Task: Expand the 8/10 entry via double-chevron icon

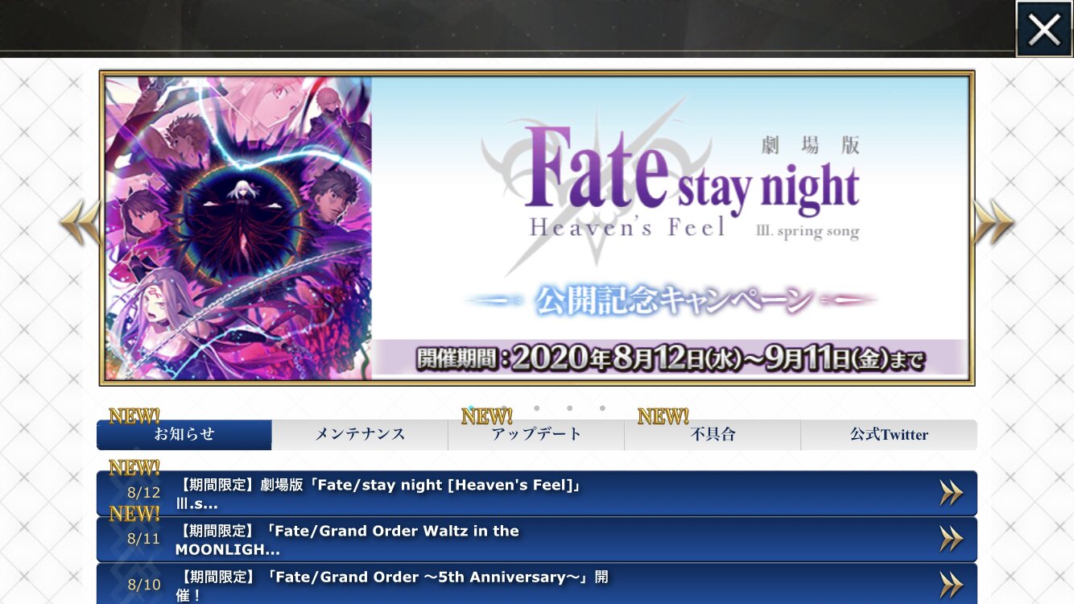Action: coord(951,585)
